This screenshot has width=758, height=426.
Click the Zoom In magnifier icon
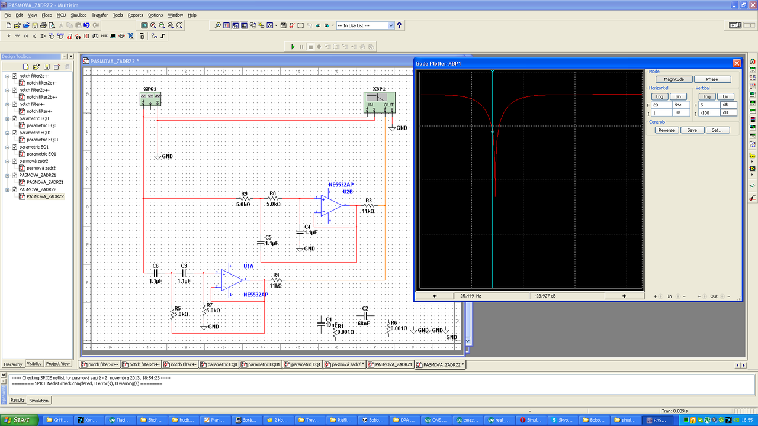153,25
